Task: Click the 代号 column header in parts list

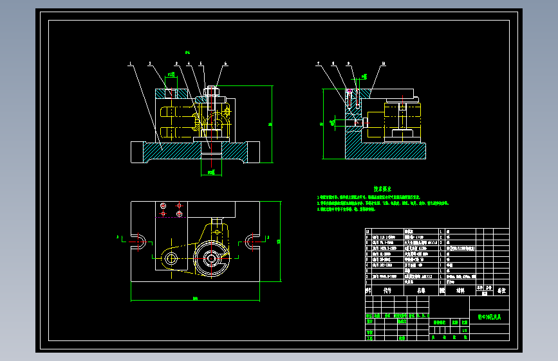Action: 387,290
